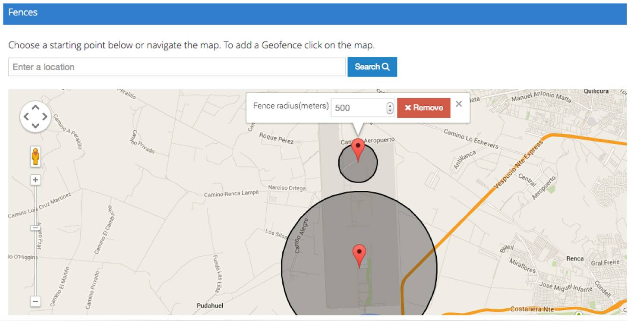Click the Manuel Antonio Matta label
Image resolution: width=631 pixels, height=321 pixels.
(541, 97)
